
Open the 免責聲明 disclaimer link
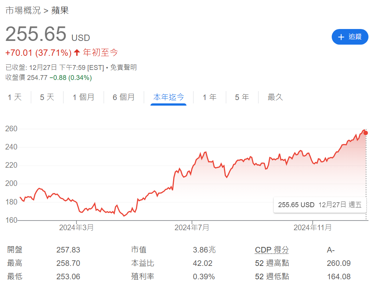(x=123, y=67)
